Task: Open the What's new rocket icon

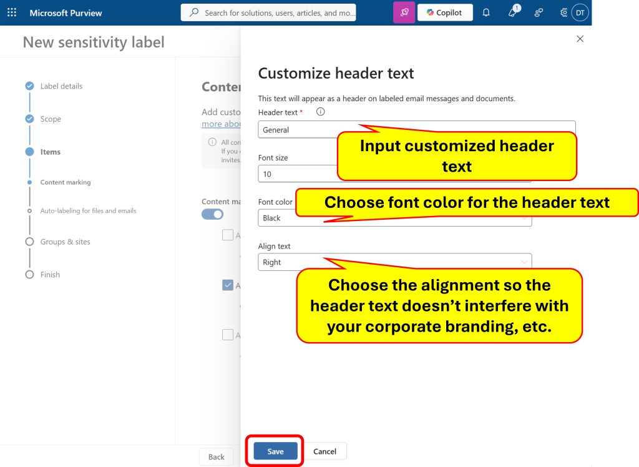Action: (x=513, y=12)
